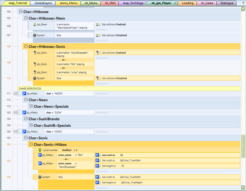
Task: Open the tab list dropdown arrow
Action: (x=242, y=3)
